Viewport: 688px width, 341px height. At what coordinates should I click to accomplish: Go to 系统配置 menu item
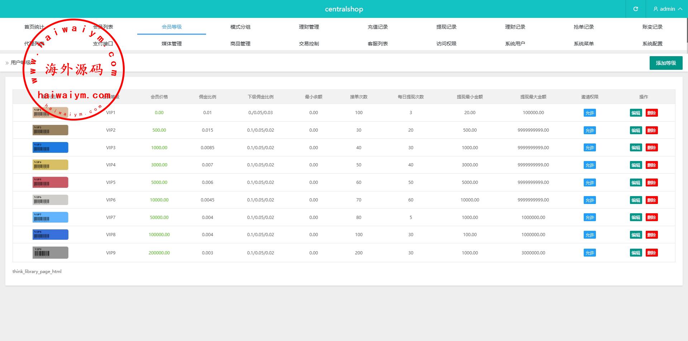[652, 44]
